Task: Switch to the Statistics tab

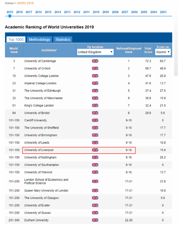Action: coord(63,39)
